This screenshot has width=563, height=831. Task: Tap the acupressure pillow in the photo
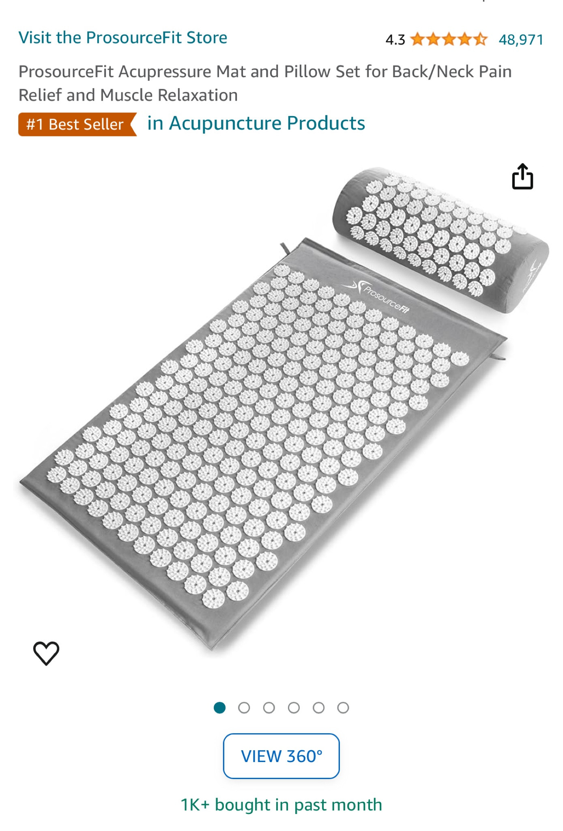pyautogui.click(x=441, y=239)
